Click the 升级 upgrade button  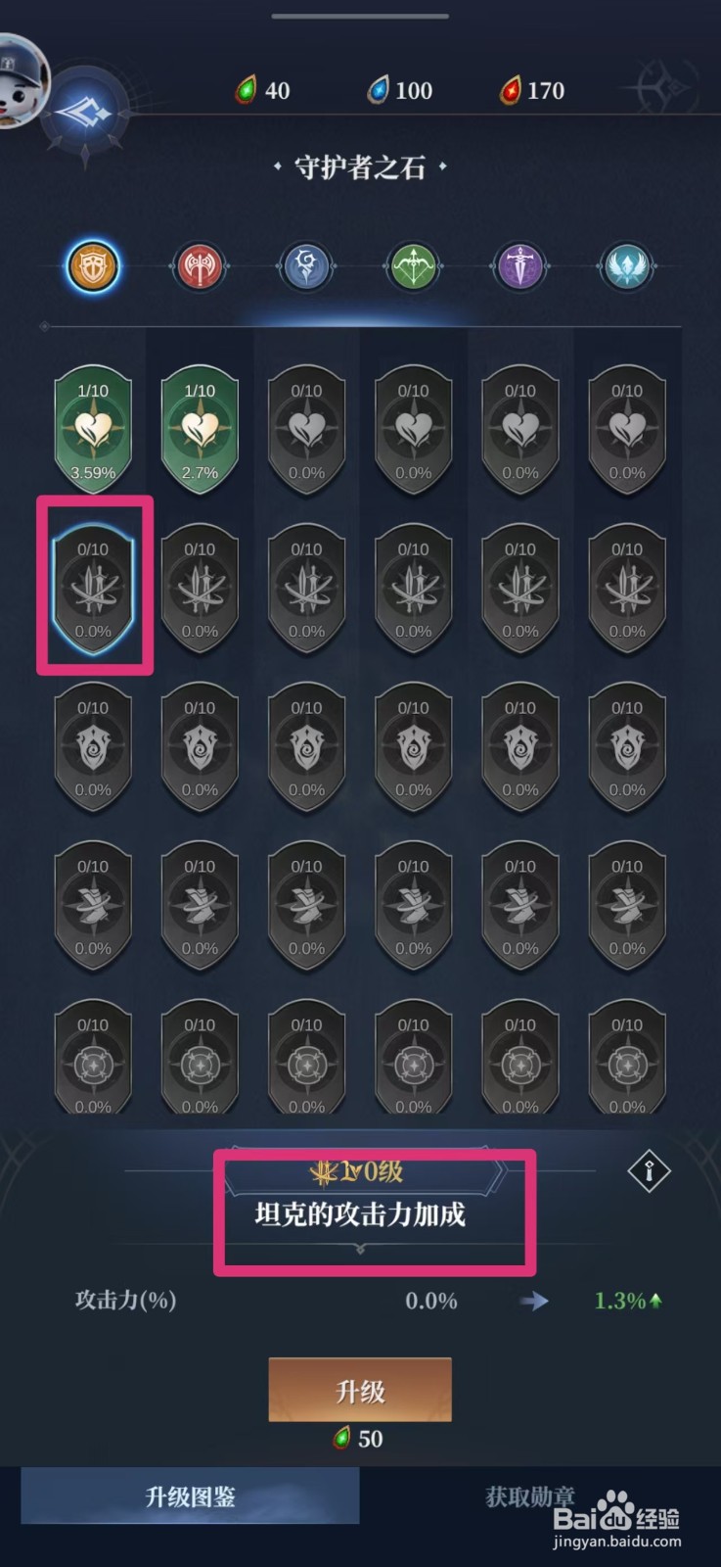coord(360,1390)
